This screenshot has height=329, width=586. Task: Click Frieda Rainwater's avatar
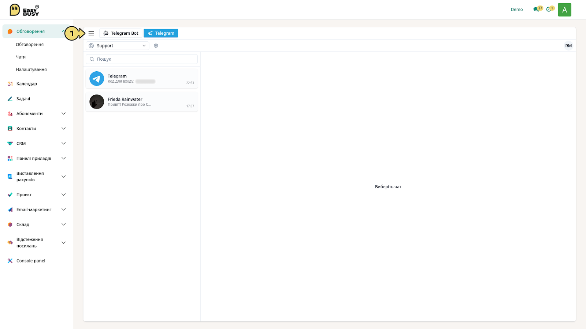97,102
